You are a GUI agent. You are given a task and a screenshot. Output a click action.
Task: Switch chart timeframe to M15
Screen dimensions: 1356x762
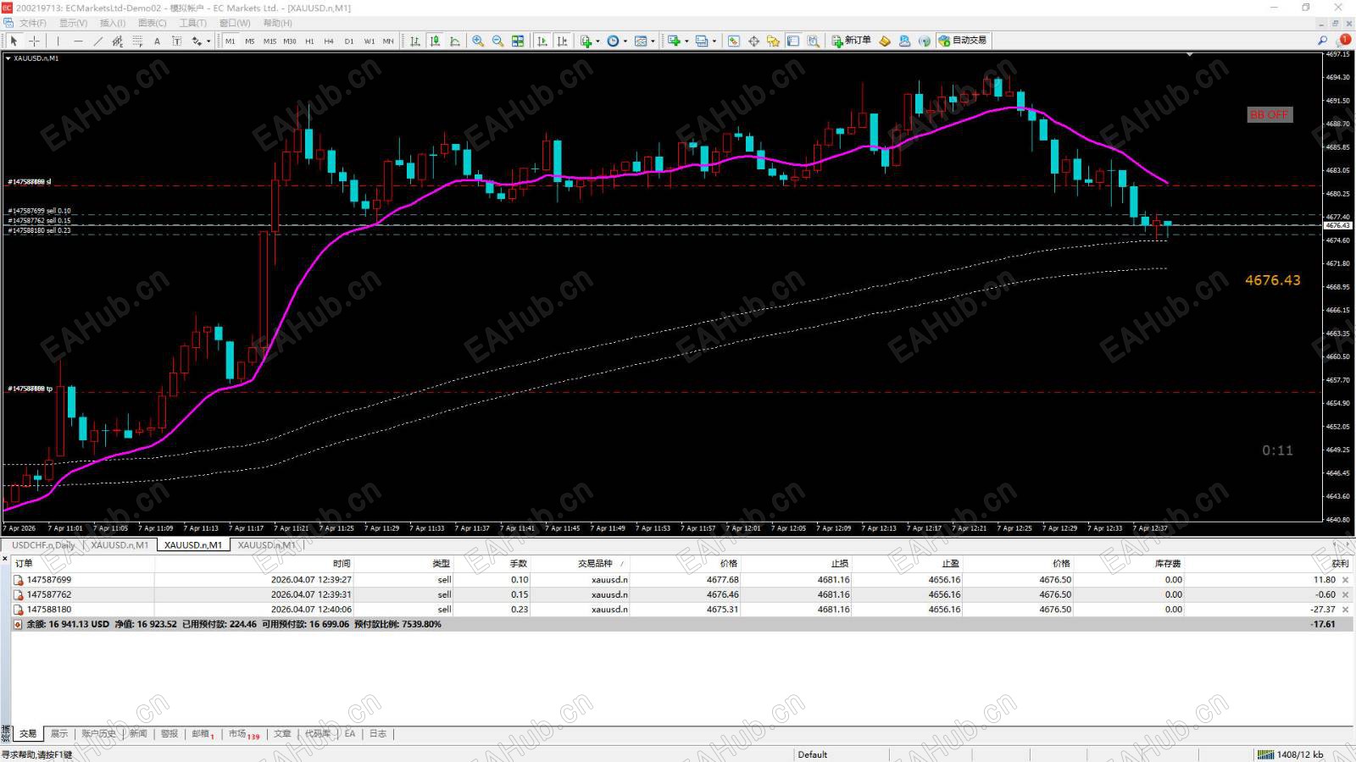point(270,41)
